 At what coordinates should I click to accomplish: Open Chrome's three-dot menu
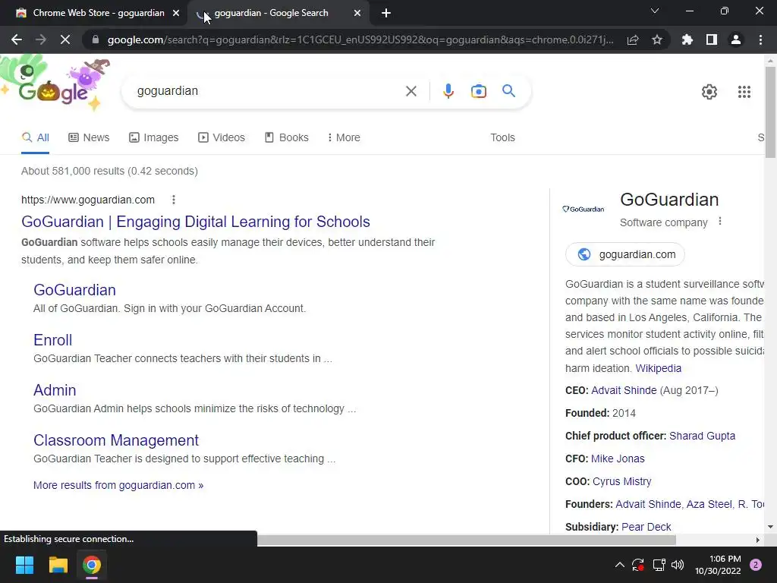pyautogui.click(x=760, y=39)
